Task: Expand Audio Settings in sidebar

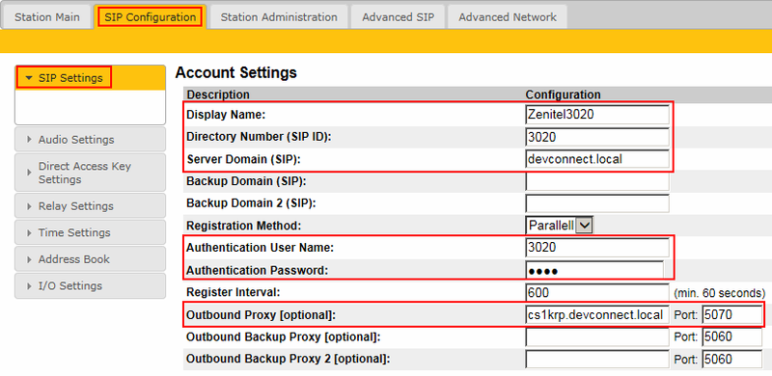Action: tap(90, 139)
